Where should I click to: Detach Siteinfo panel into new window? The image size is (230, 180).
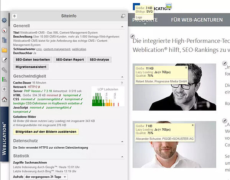(x=123, y=16)
